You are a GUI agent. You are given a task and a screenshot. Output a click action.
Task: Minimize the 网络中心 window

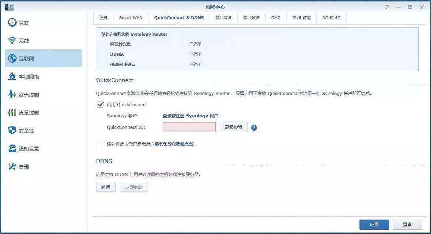click(x=398, y=7)
